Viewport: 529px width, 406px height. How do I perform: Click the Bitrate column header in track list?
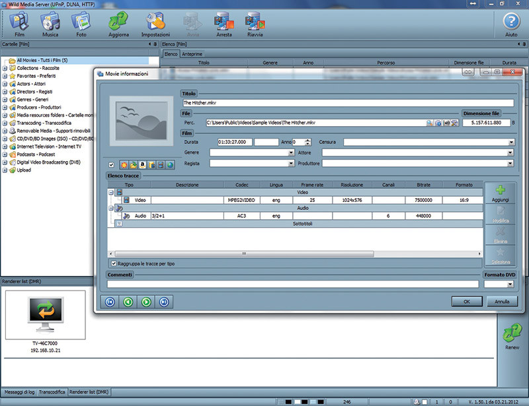click(x=424, y=185)
